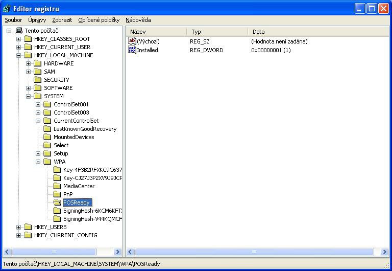Click the (Hodnota není zadána) data cell

click(279, 41)
